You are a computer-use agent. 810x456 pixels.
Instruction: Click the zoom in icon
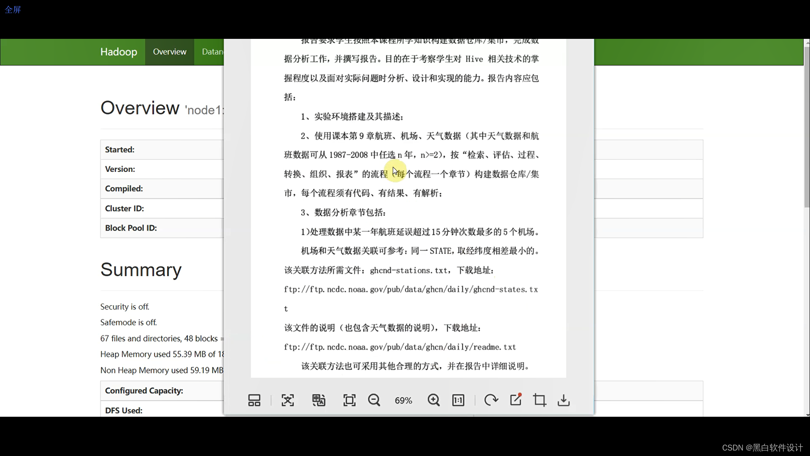click(x=433, y=400)
